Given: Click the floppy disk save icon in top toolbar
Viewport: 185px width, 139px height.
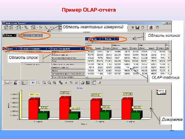Looking at the screenshot, I should [x=137, y=28].
